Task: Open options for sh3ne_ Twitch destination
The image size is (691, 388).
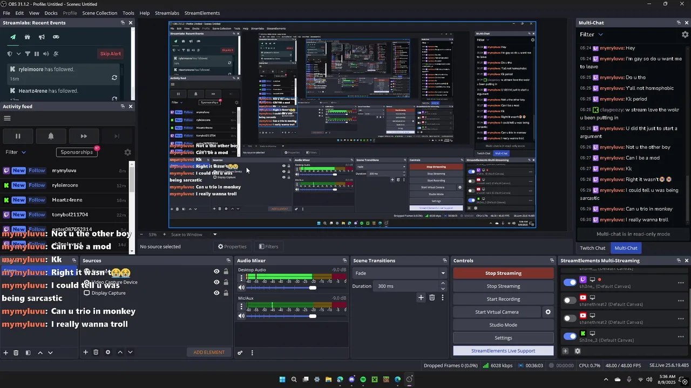Action: [x=681, y=282]
